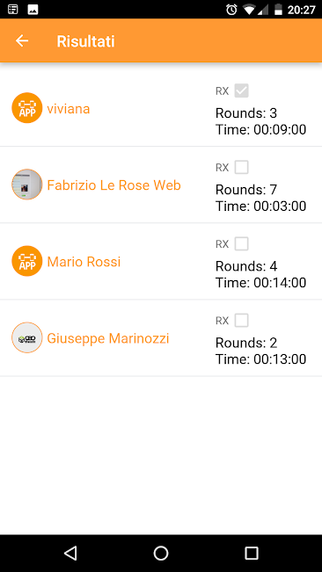
Task: Tap the alarm clock status icon
Action: coord(231,10)
